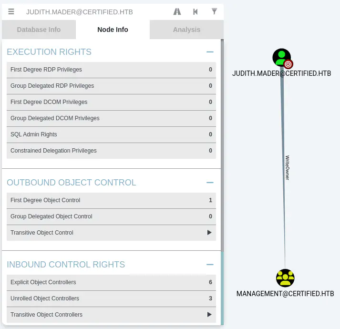The width and height of the screenshot is (340, 329).
Task: Run Transitive Object Controllers query arrow
Action: point(209,315)
